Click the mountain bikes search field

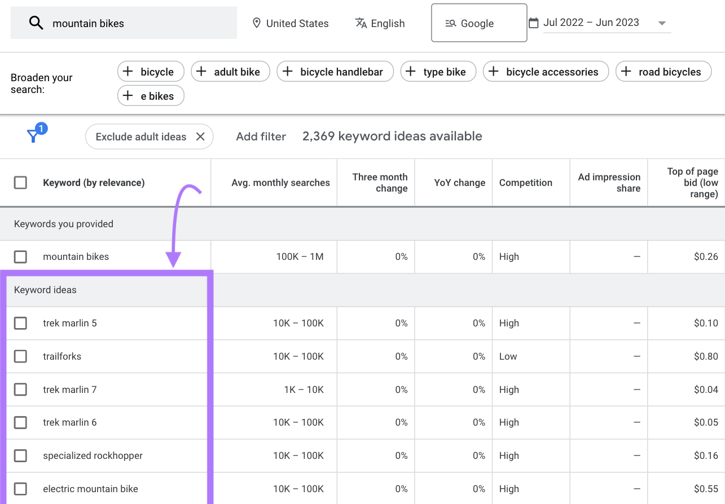[x=124, y=23]
